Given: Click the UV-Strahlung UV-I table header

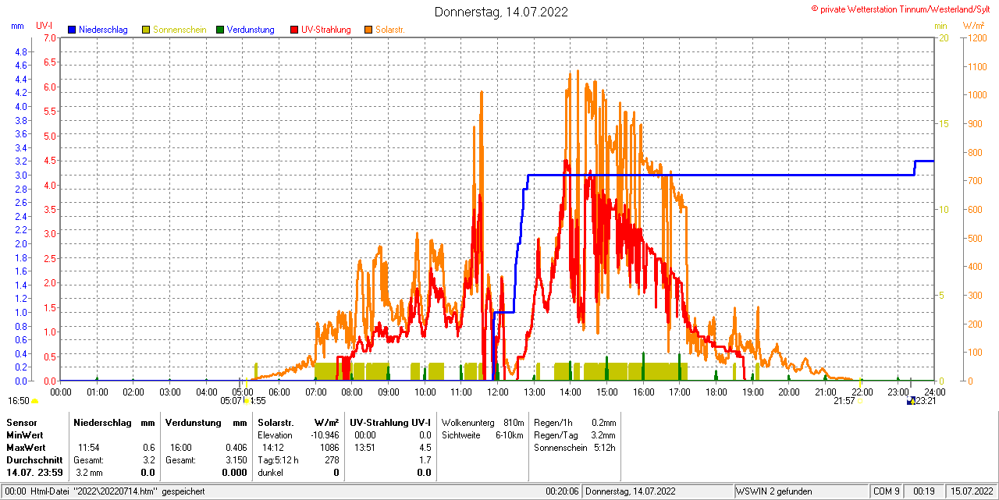Looking at the screenshot, I should coord(390,422).
